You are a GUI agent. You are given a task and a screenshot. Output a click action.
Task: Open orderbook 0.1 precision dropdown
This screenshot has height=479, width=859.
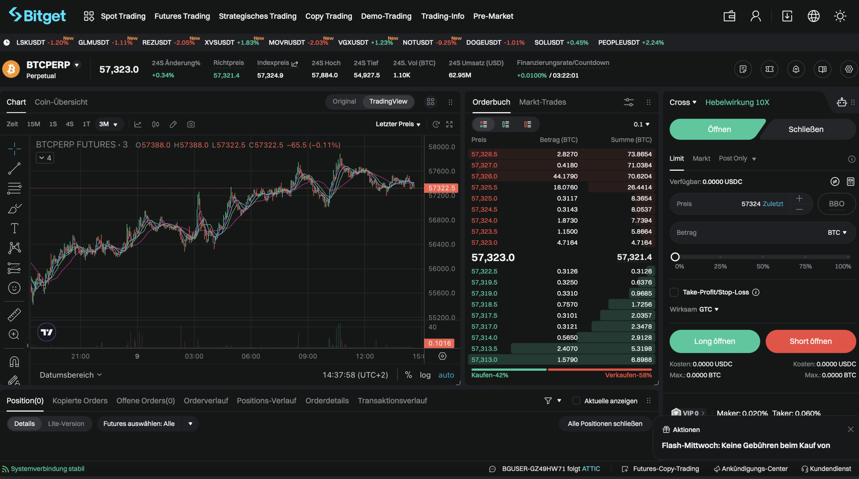[641, 124]
